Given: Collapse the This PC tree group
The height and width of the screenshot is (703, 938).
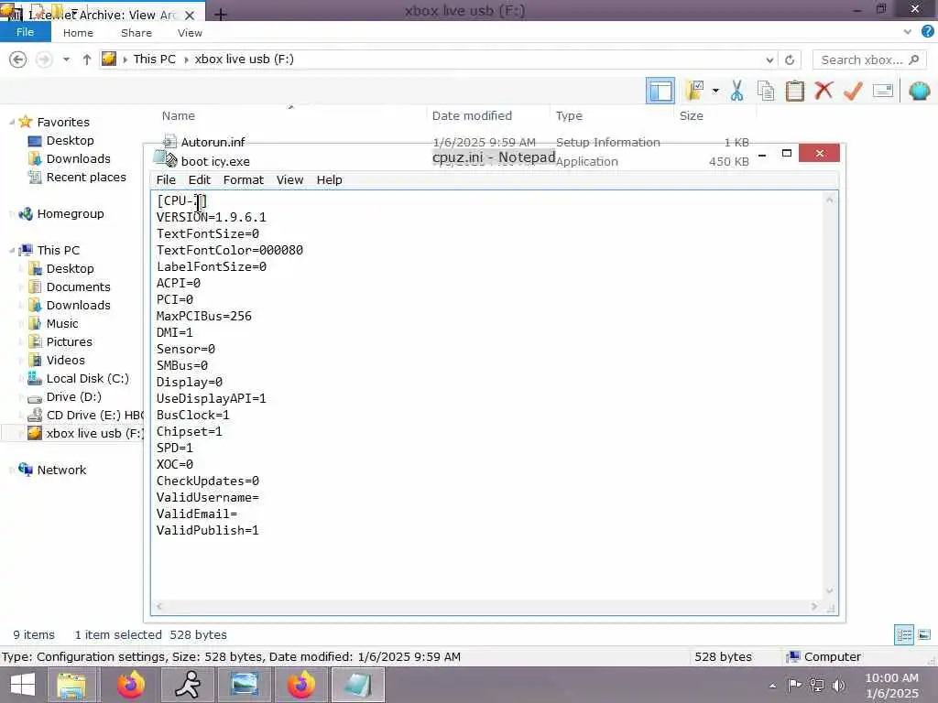Looking at the screenshot, I should 12,251.
